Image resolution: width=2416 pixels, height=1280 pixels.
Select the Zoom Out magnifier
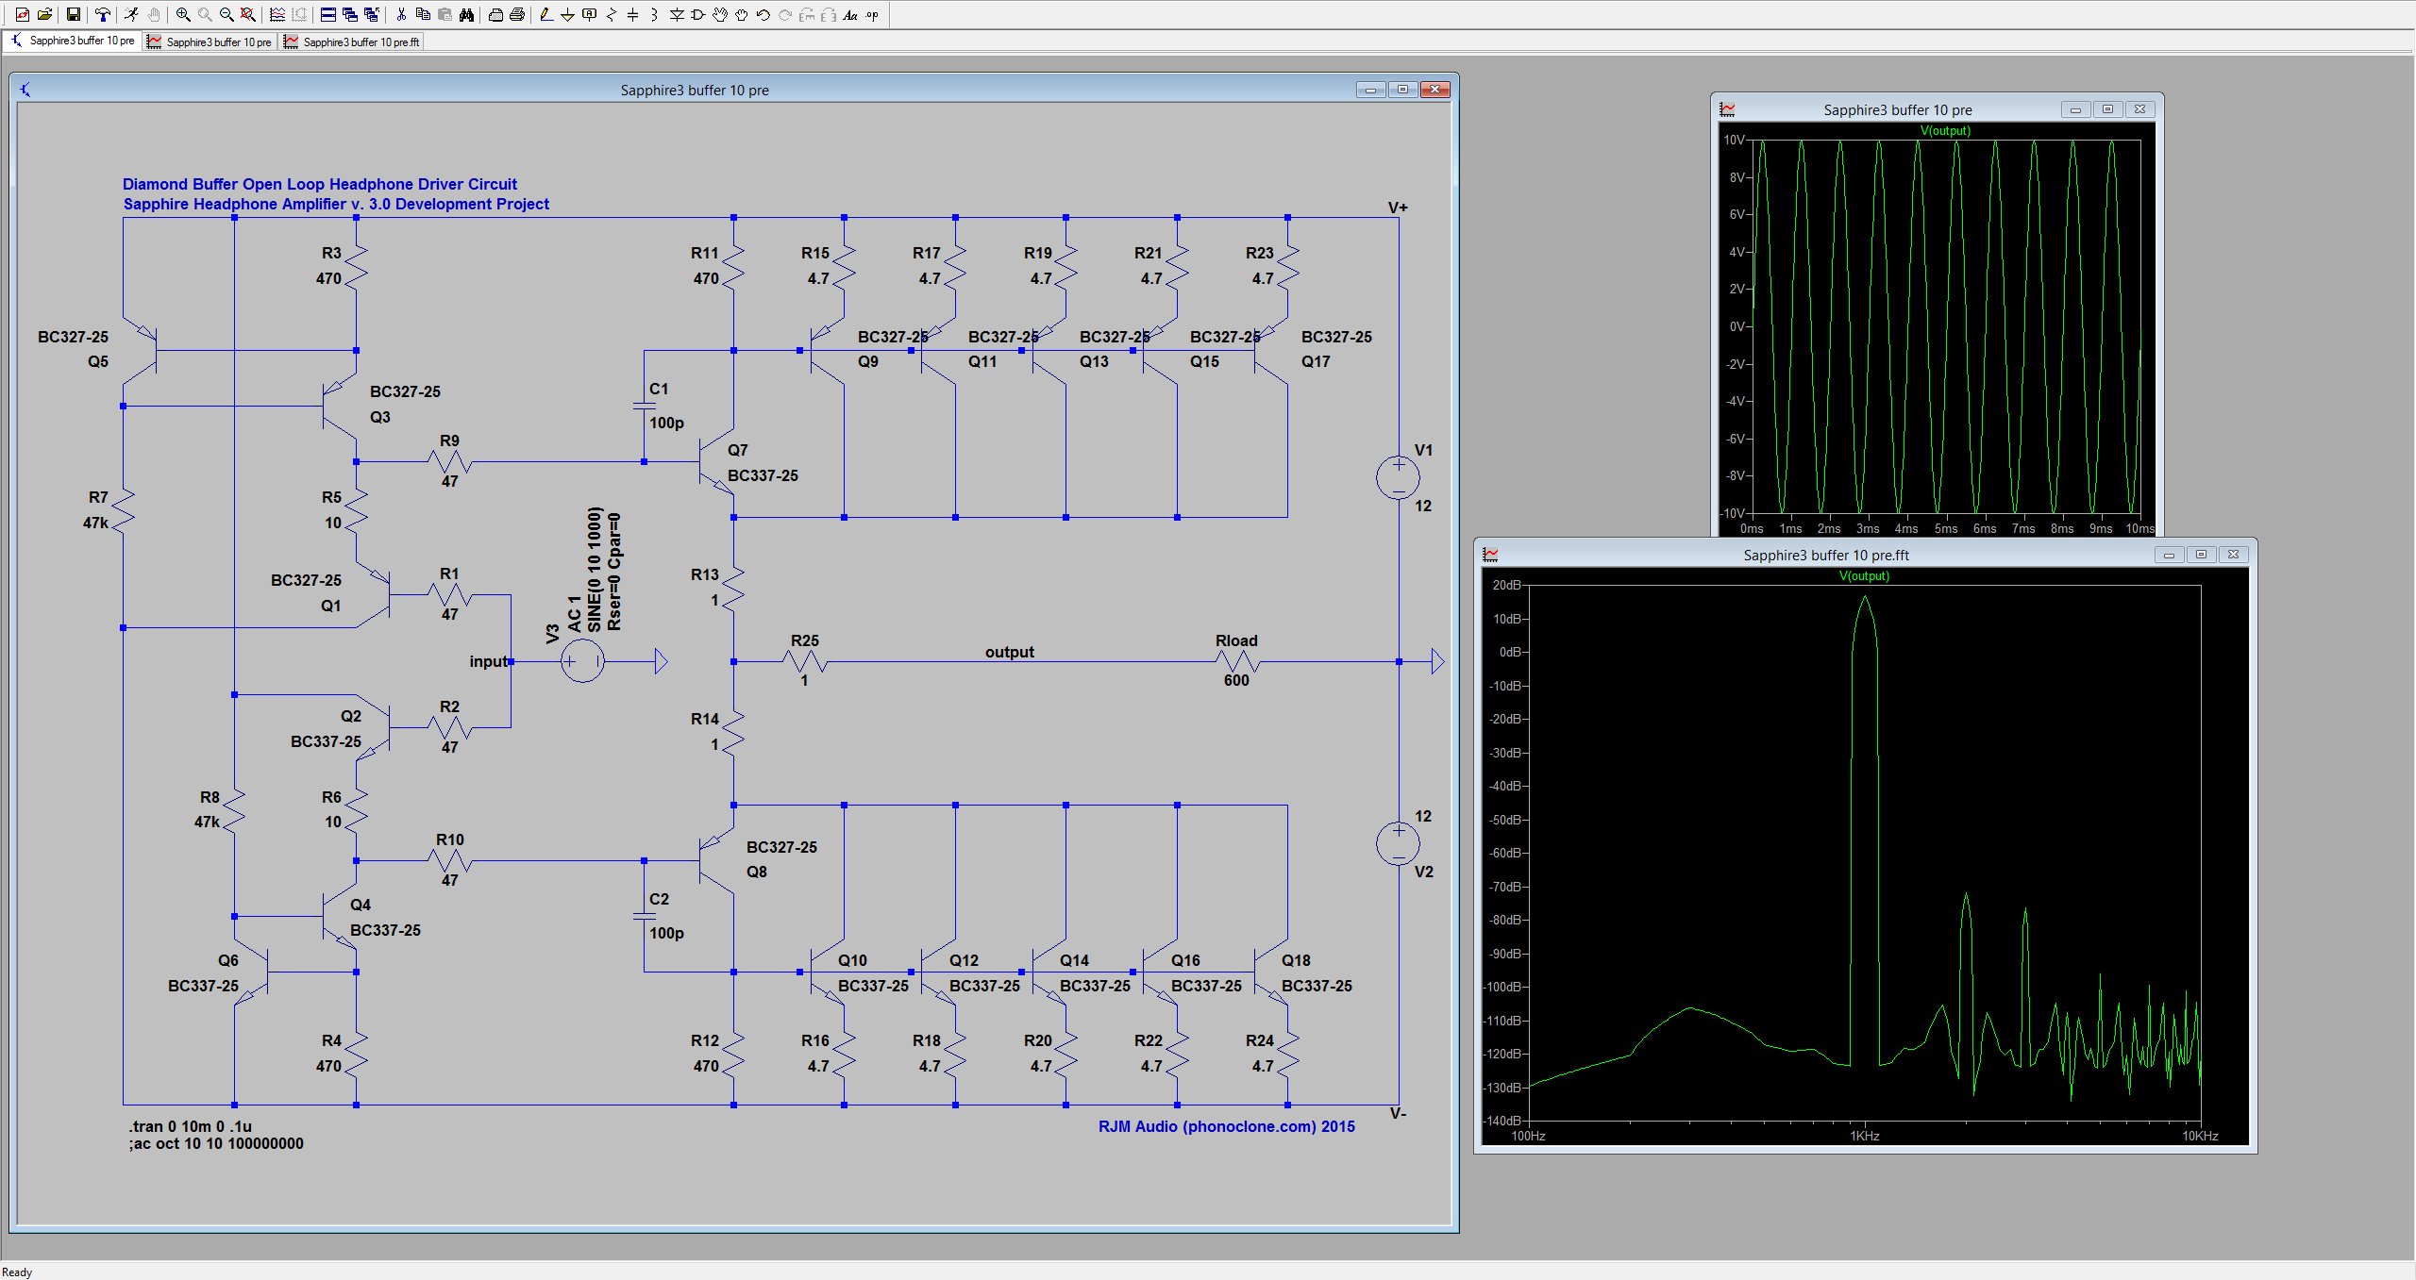[226, 14]
